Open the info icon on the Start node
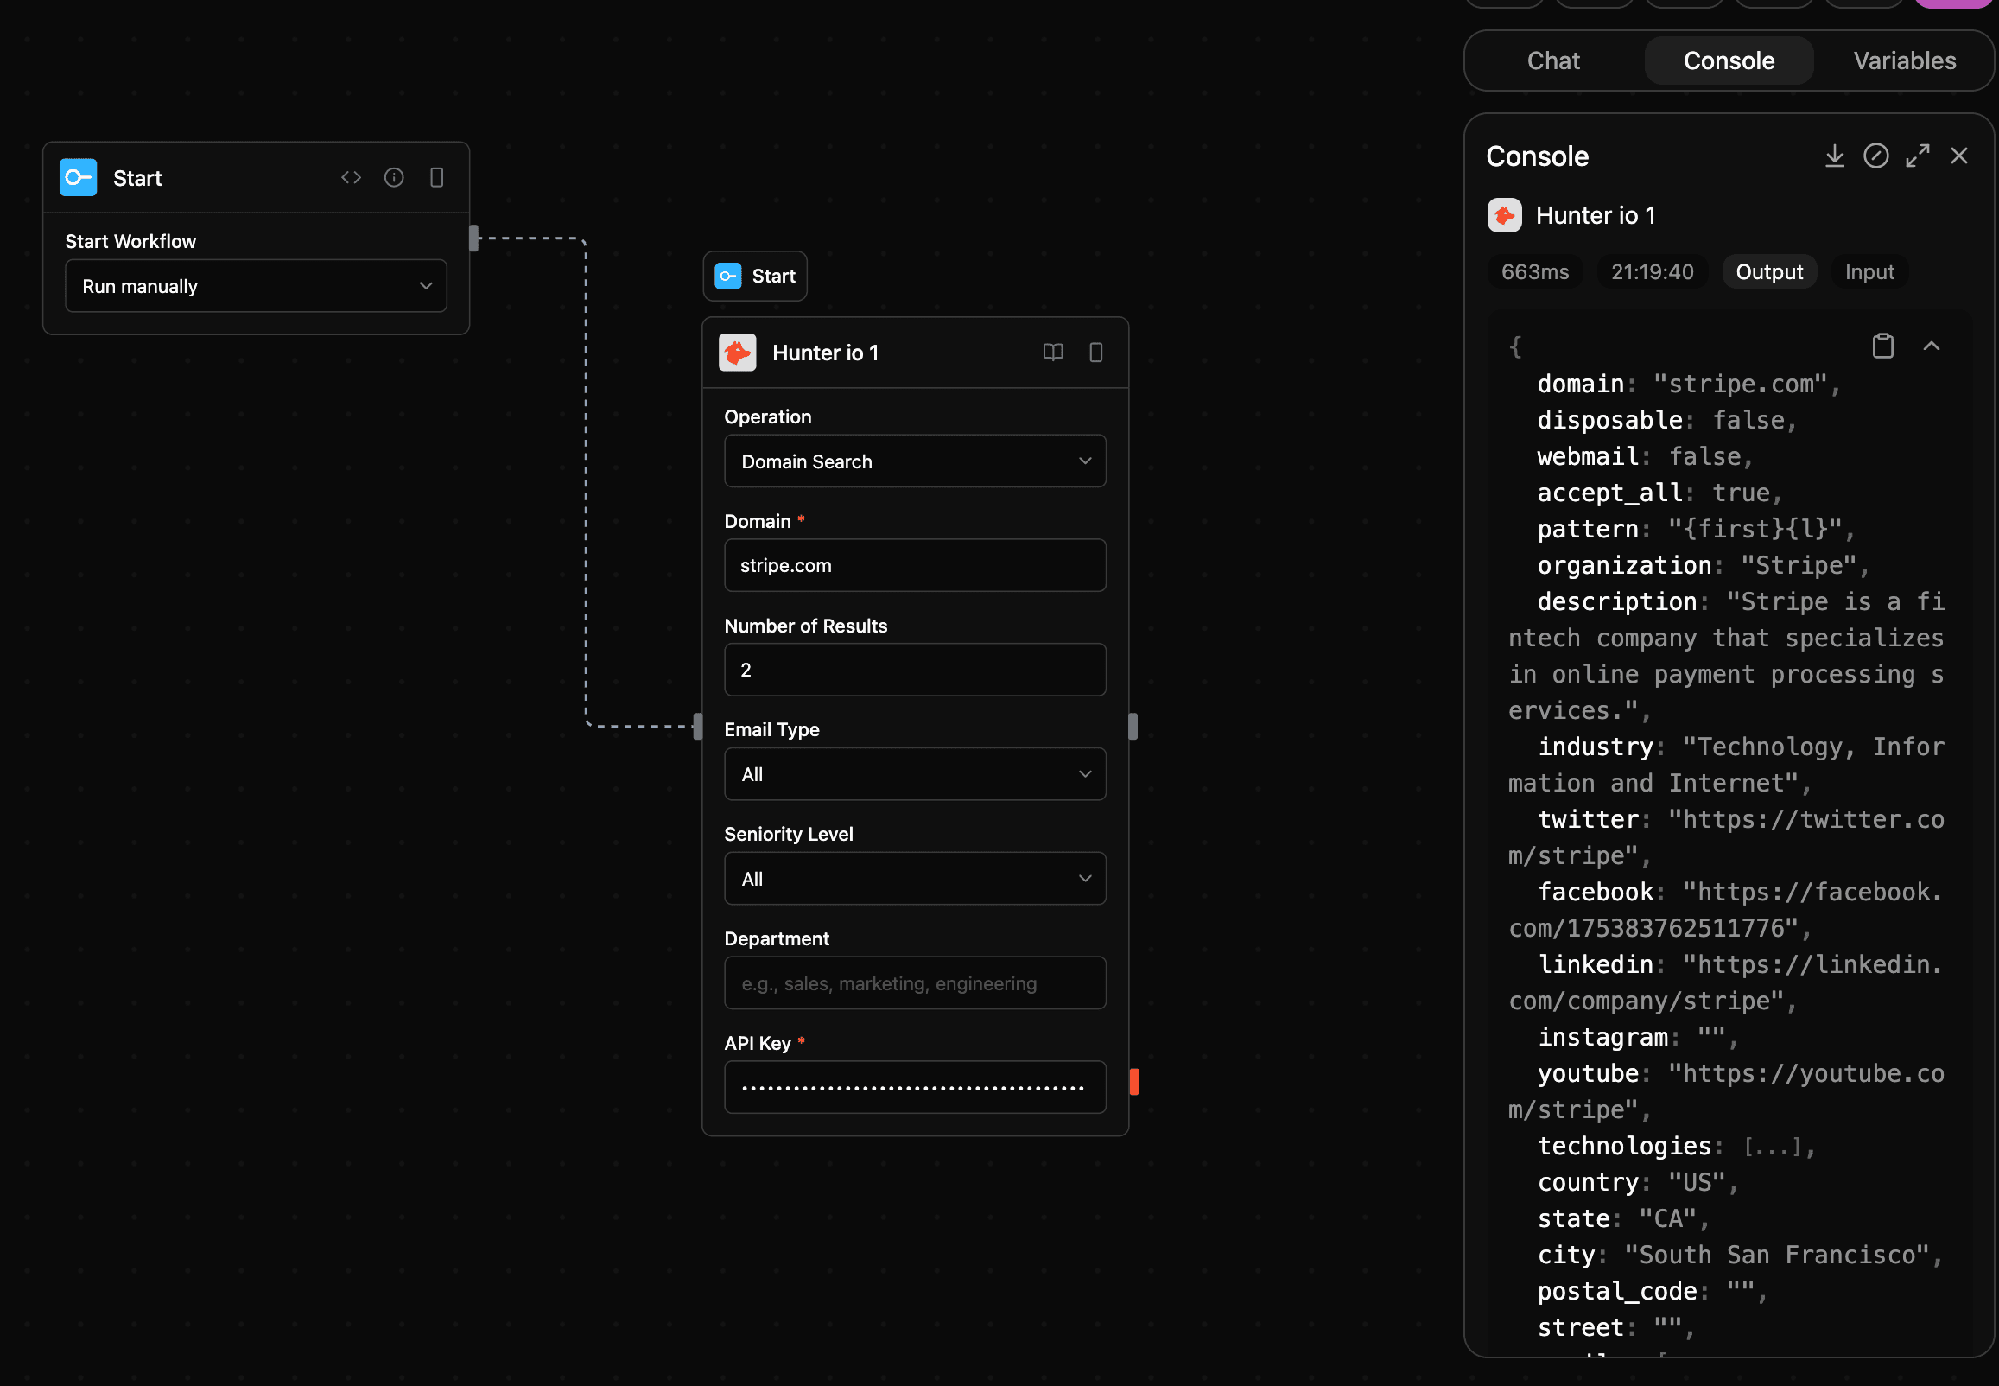This screenshot has width=1999, height=1386. tap(395, 177)
